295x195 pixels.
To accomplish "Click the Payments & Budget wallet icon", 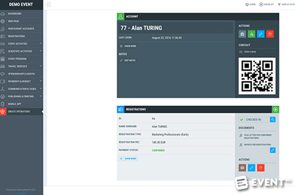I will (3, 81).
